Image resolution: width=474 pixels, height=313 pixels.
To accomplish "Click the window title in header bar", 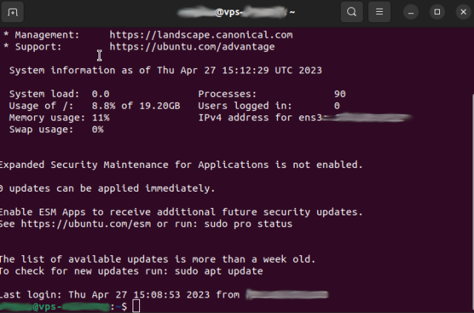I will tap(236, 12).
